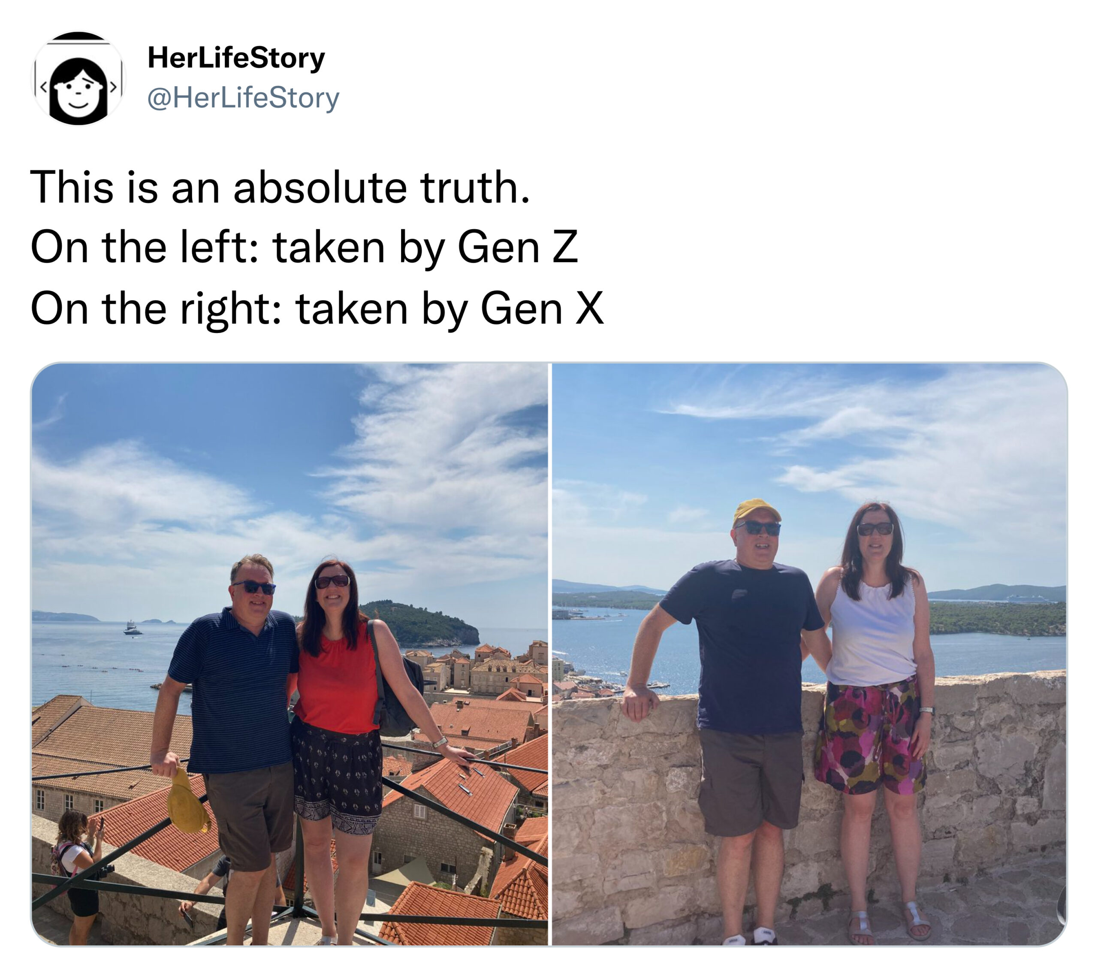Open the HerLifeStory display name link
The image size is (1098, 977).
[x=236, y=57]
